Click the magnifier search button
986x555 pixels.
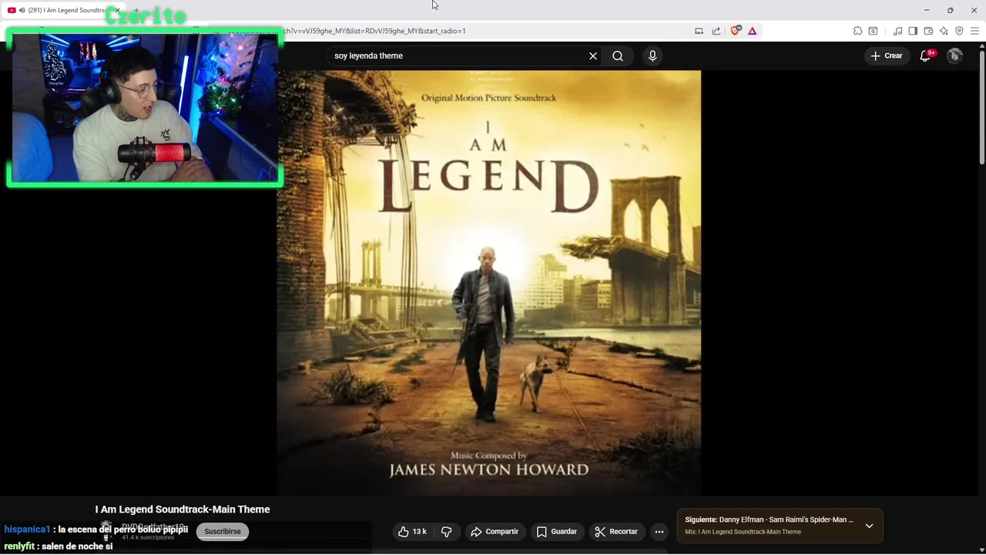[618, 55]
